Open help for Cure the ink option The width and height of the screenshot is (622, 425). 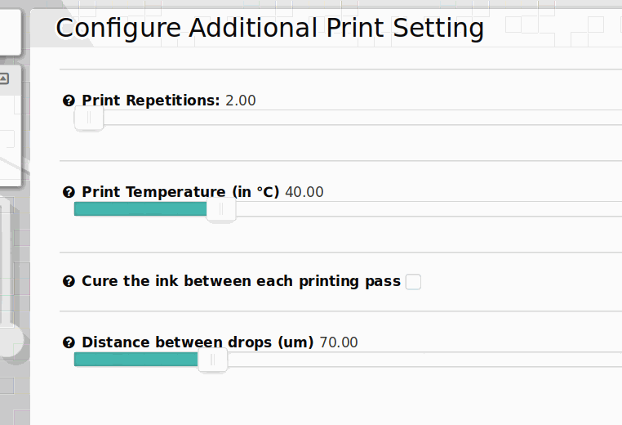69,282
